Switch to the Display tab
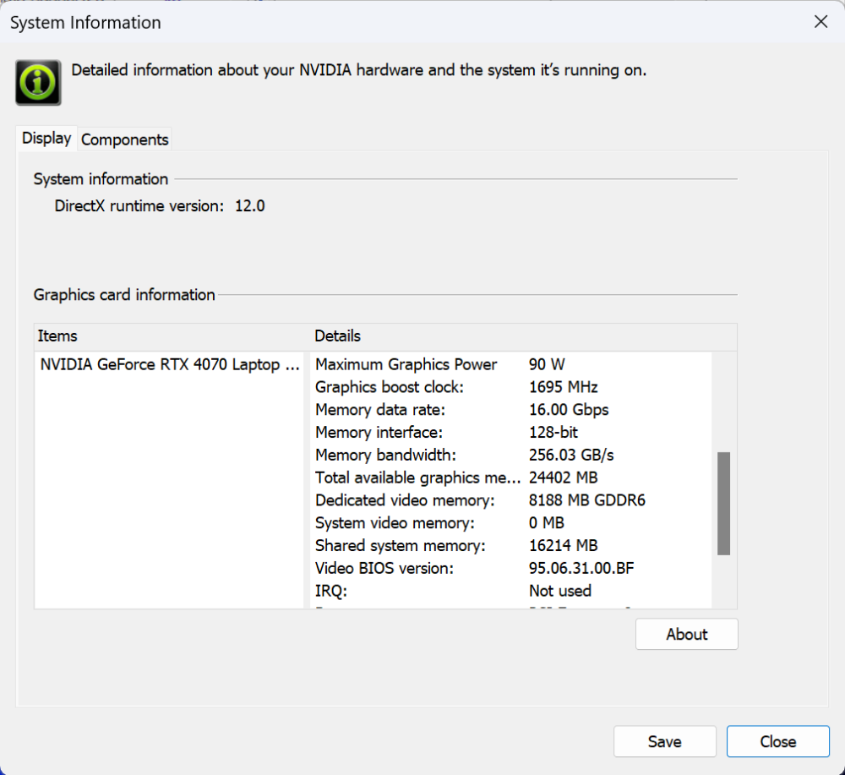This screenshot has height=775, width=845. (x=46, y=139)
